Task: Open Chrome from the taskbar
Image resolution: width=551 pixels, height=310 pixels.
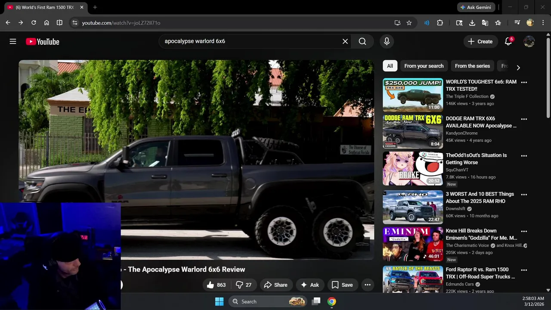Action: (331, 301)
